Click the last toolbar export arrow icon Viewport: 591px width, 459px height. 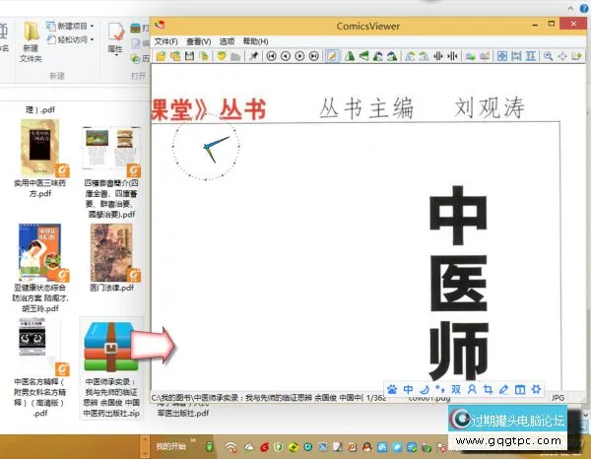[576, 56]
